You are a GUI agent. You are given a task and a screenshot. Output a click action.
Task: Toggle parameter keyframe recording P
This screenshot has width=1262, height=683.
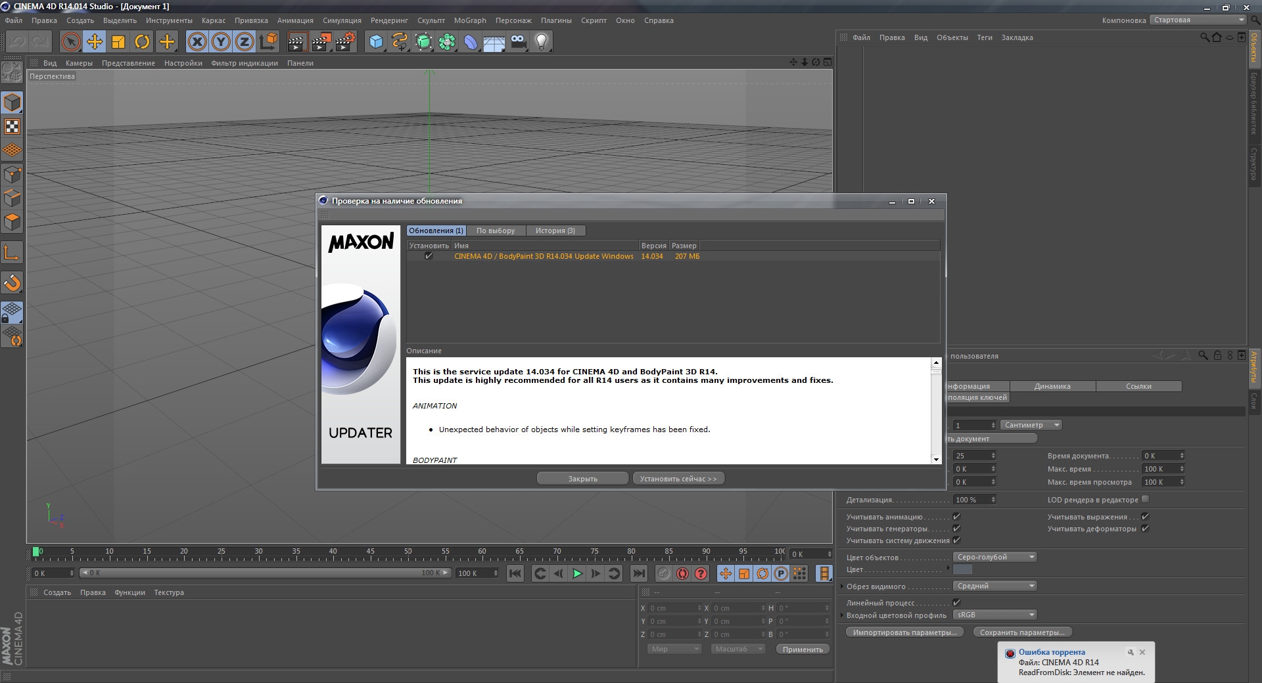[781, 573]
